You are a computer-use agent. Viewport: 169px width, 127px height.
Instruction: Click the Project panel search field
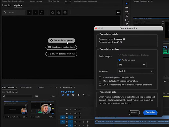[17, 96]
